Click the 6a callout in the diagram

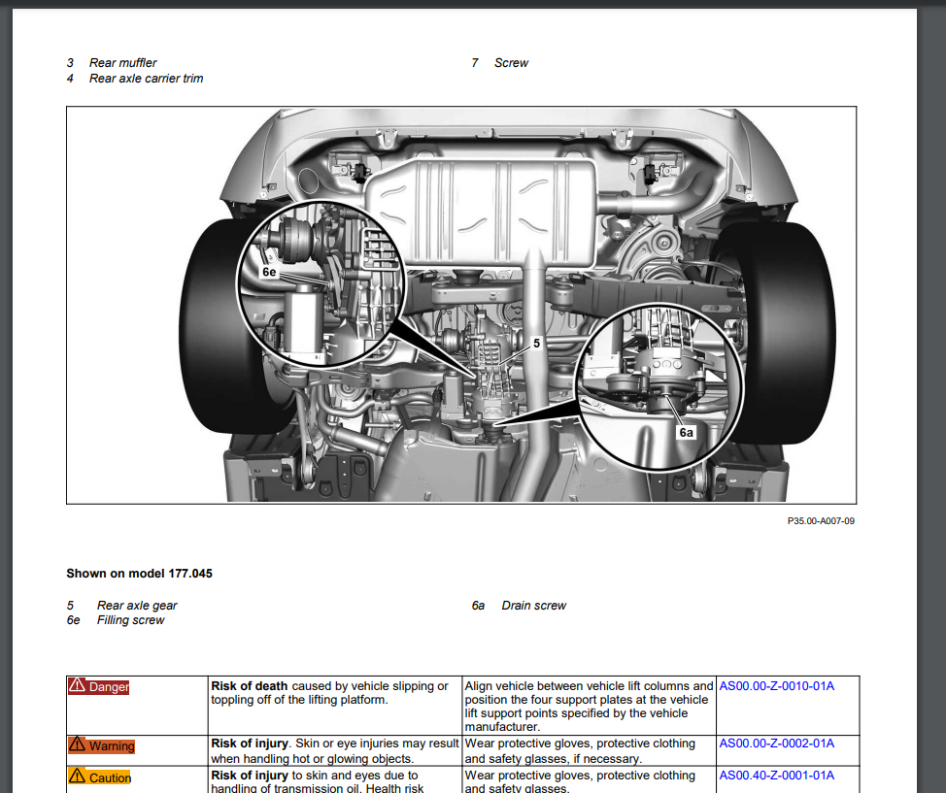pyautogui.click(x=686, y=432)
